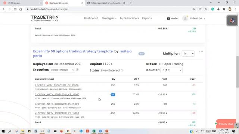
Task: Expand the Strategies menu
Action: pos(109,18)
